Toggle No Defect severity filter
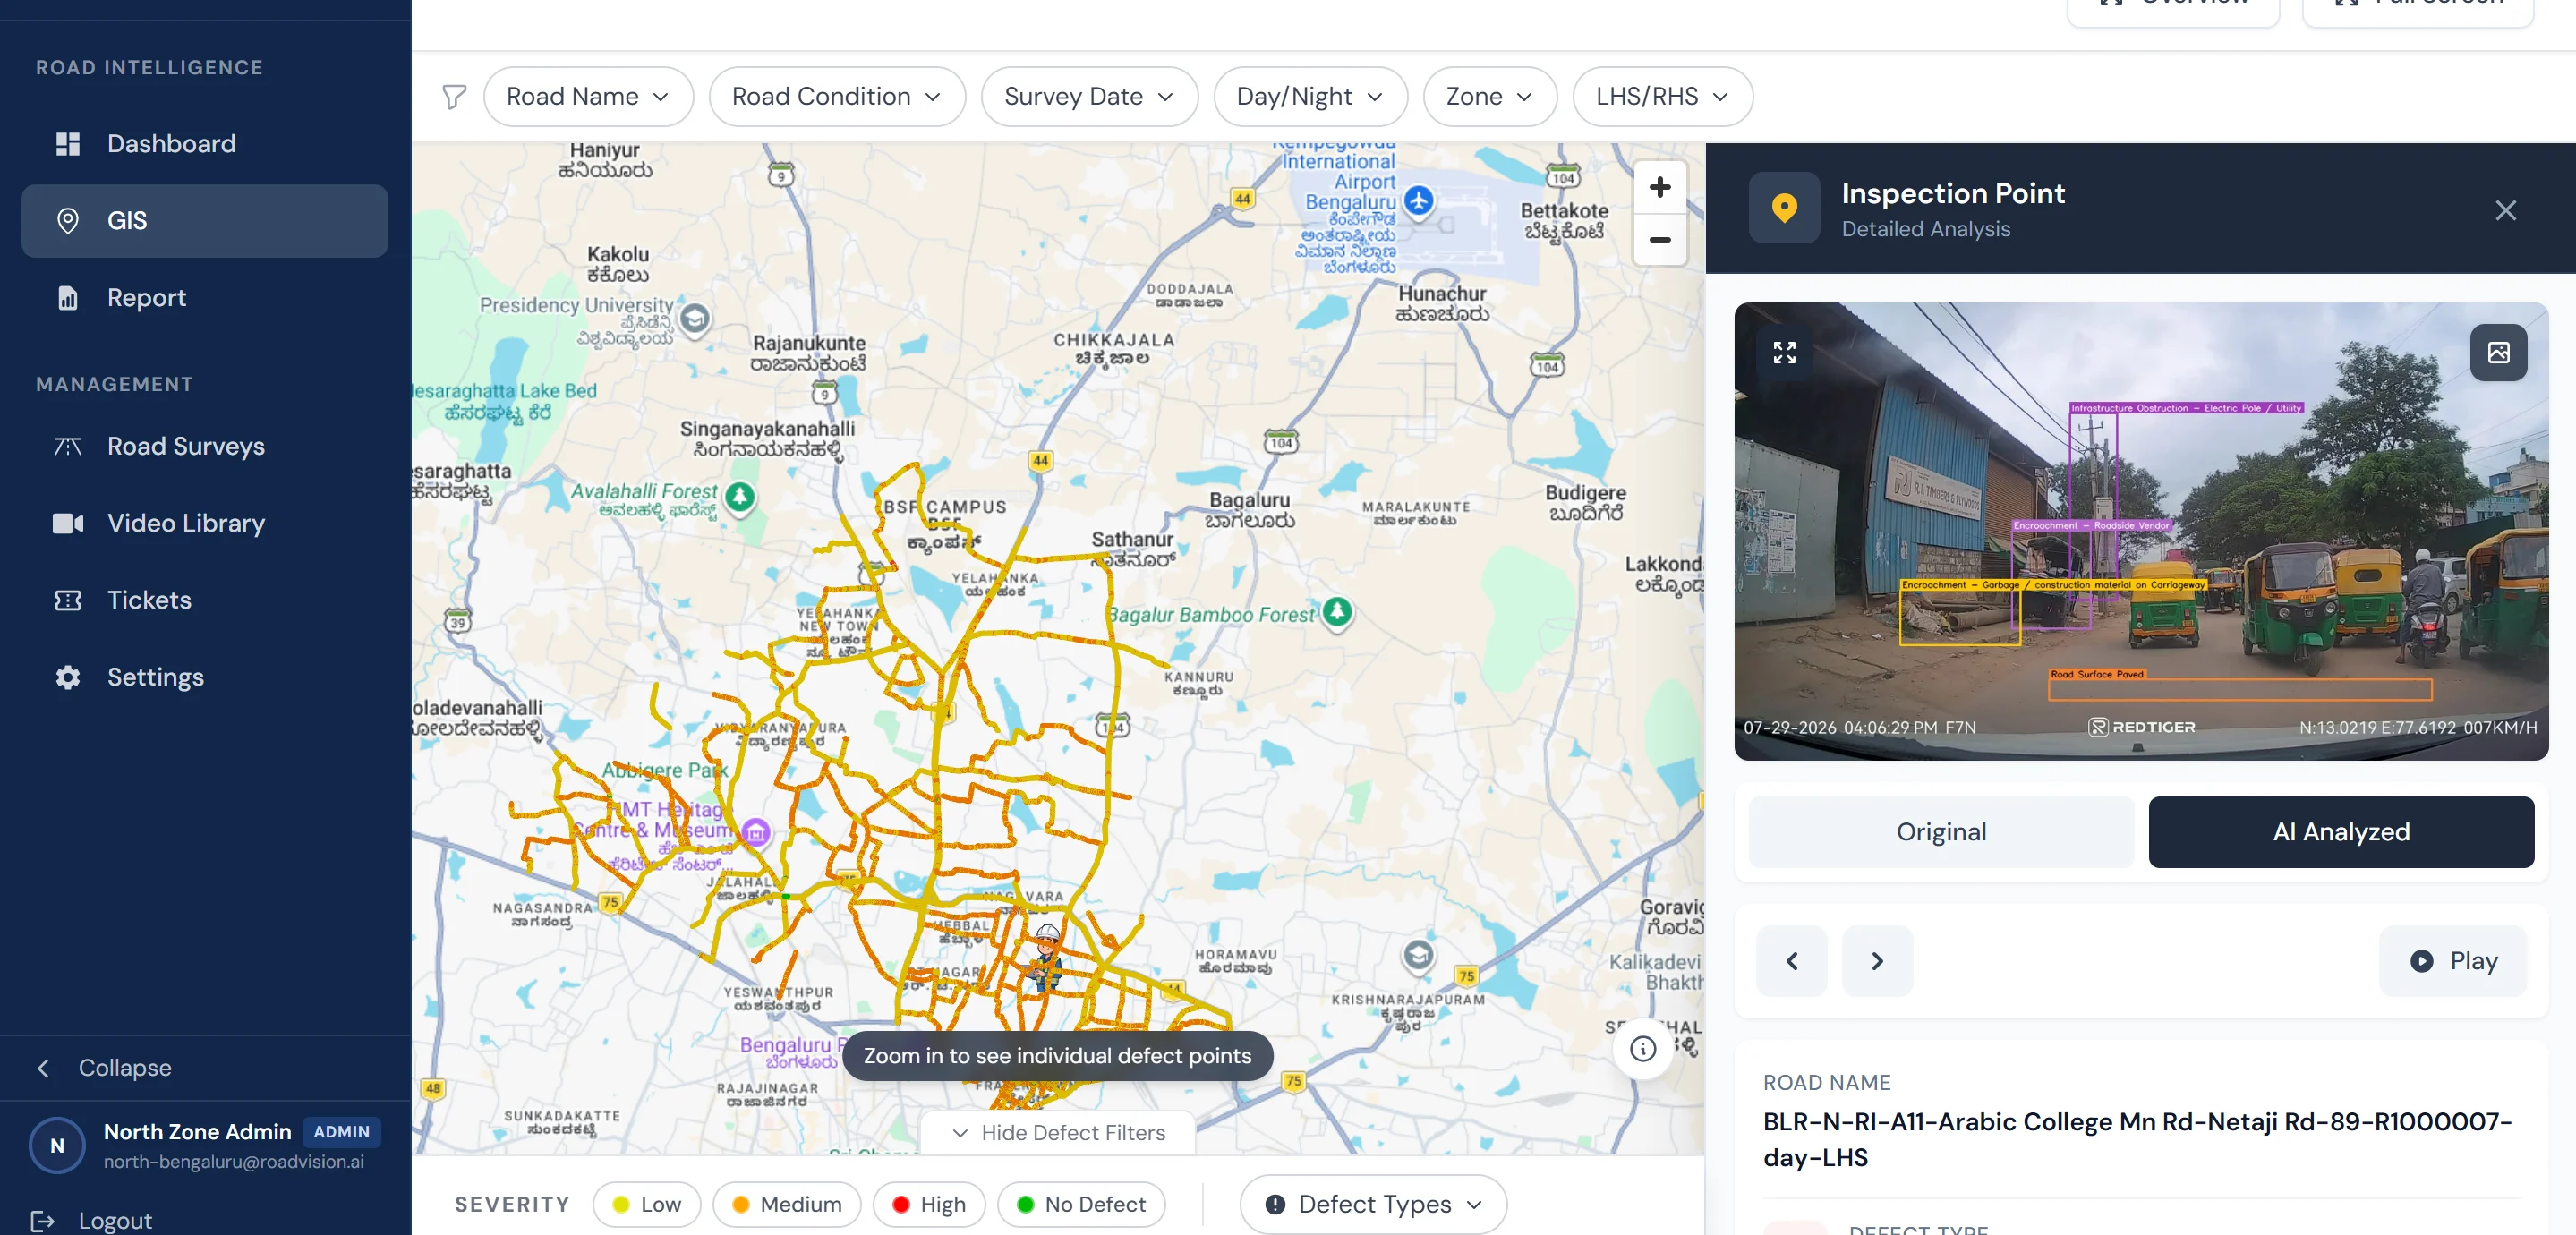This screenshot has height=1235, width=2576. pyautogui.click(x=1081, y=1204)
